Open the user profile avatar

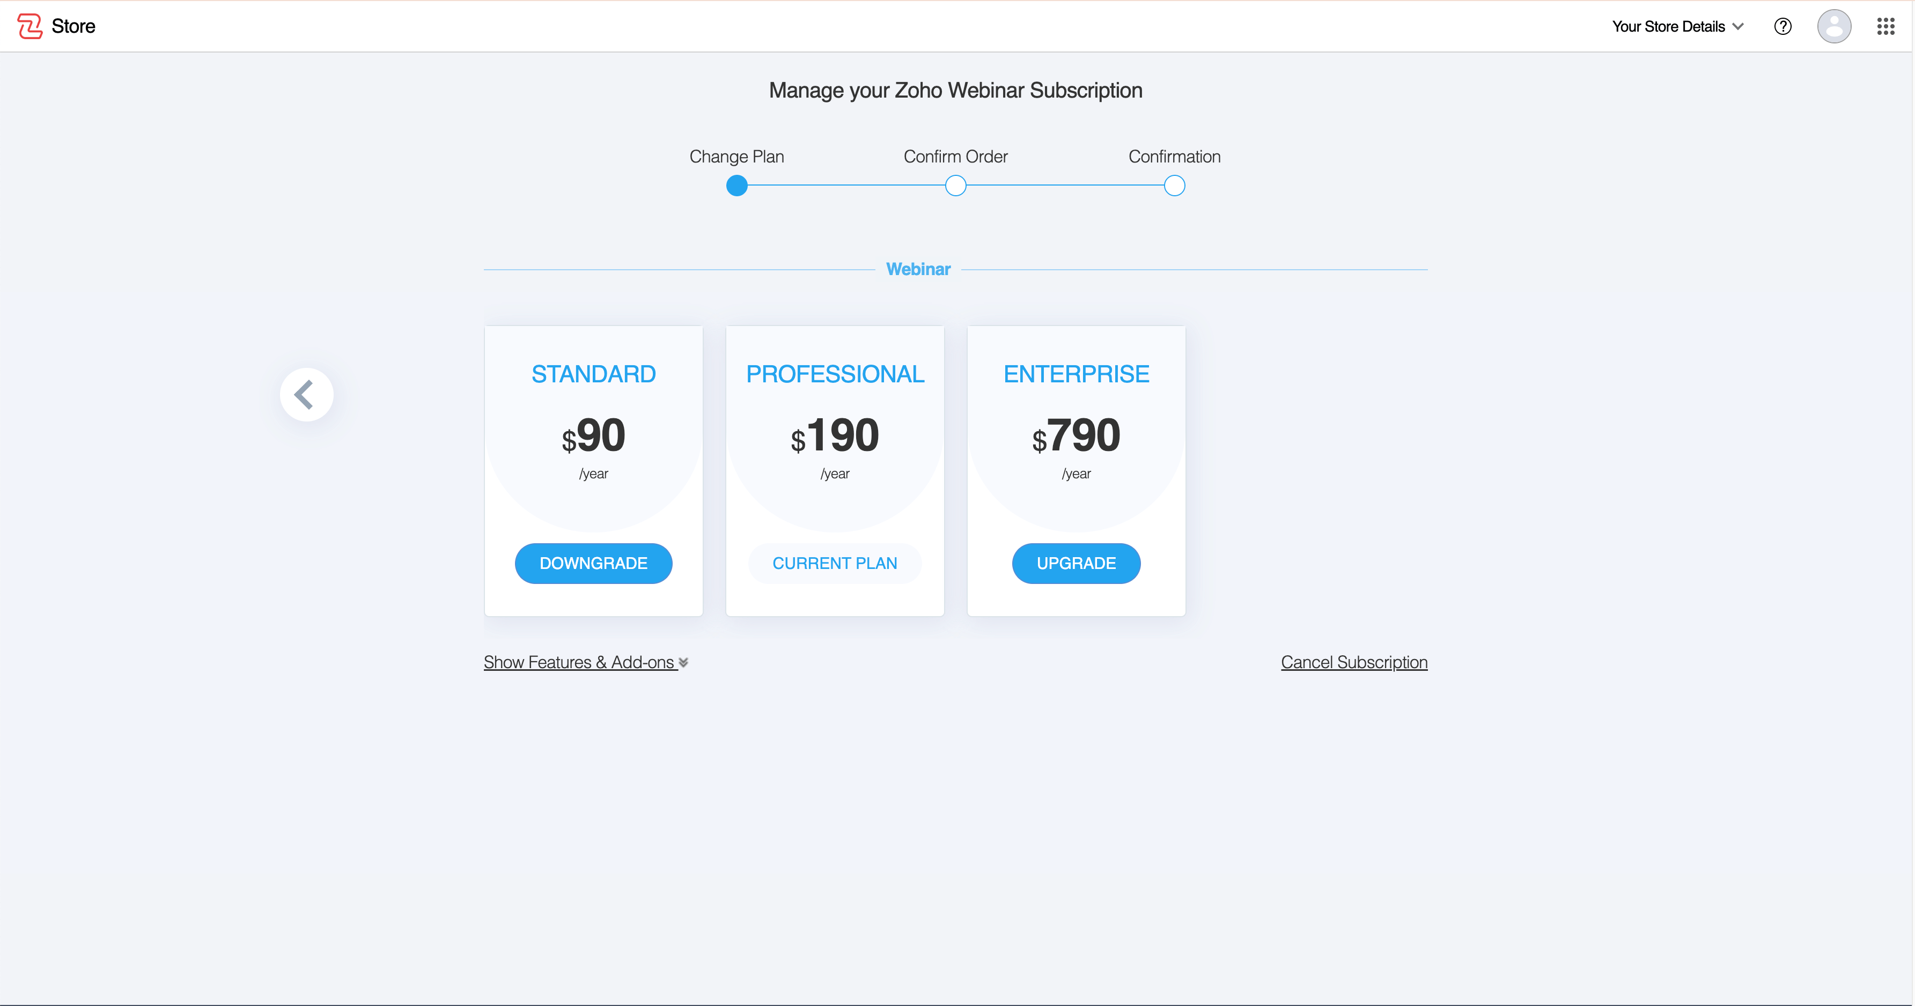pyautogui.click(x=1833, y=27)
